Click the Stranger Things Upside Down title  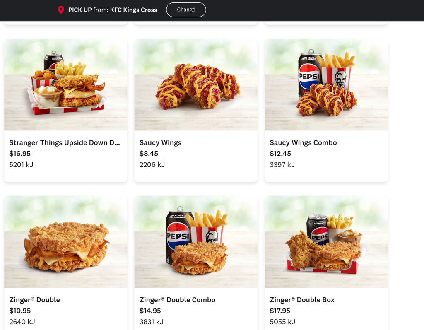pyautogui.click(x=65, y=142)
